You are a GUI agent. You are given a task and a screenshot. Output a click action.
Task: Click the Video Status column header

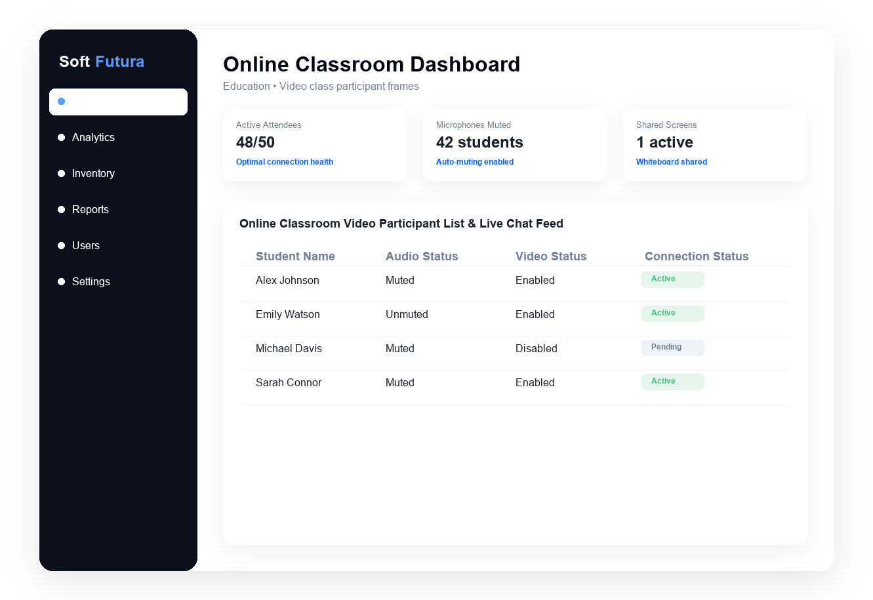point(551,256)
